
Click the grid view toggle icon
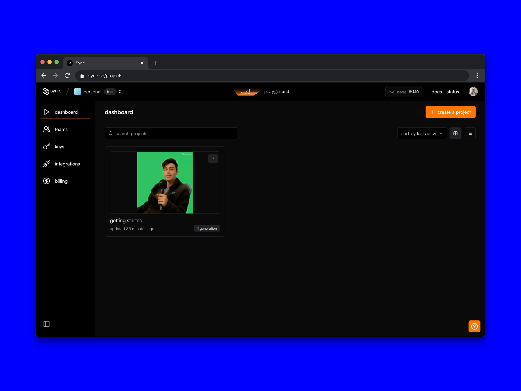(455, 133)
